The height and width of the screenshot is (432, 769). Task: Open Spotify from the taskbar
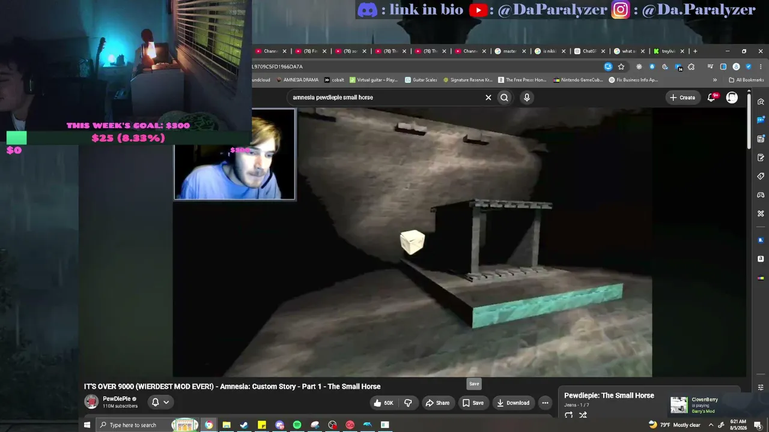(297, 425)
